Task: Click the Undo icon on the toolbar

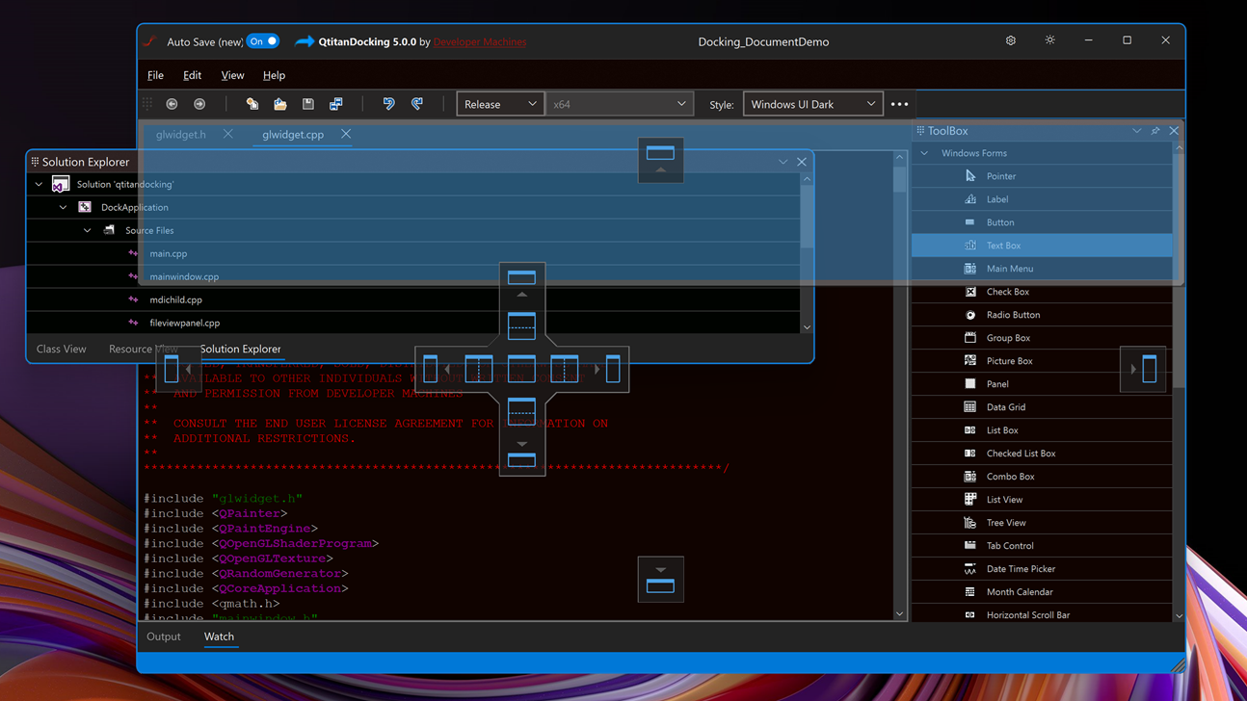Action: [x=387, y=103]
